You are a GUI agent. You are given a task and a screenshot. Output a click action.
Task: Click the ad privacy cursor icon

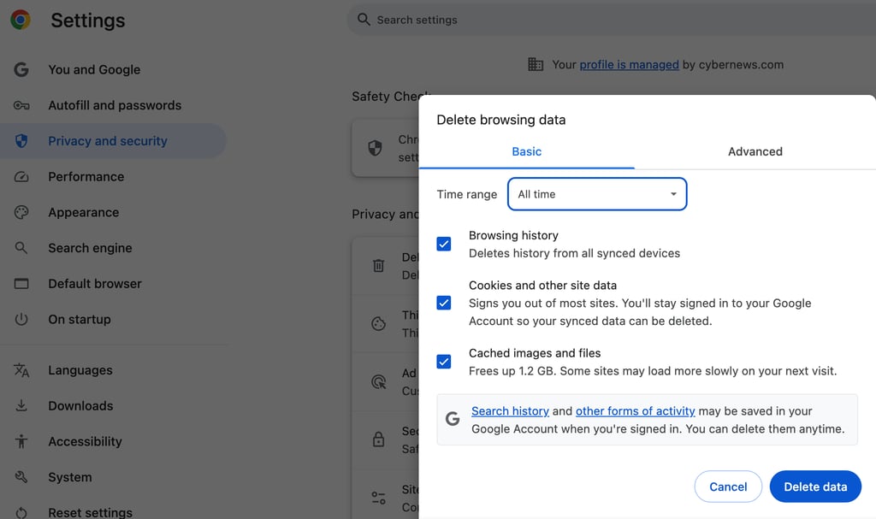pos(378,381)
